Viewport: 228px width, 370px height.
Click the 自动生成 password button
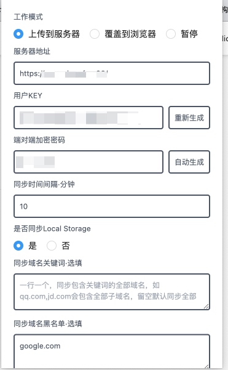click(189, 162)
